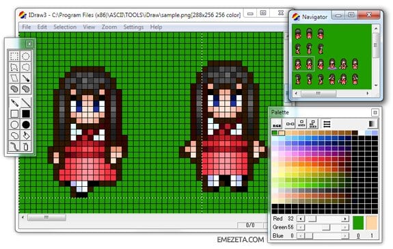Select the pencil drawing tool
This screenshot has width=393, height=249.
[x=14, y=103]
